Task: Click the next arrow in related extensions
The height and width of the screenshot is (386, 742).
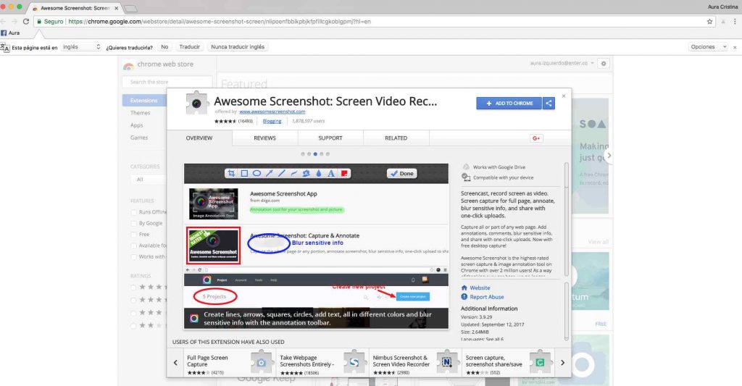Action: pos(562,363)
